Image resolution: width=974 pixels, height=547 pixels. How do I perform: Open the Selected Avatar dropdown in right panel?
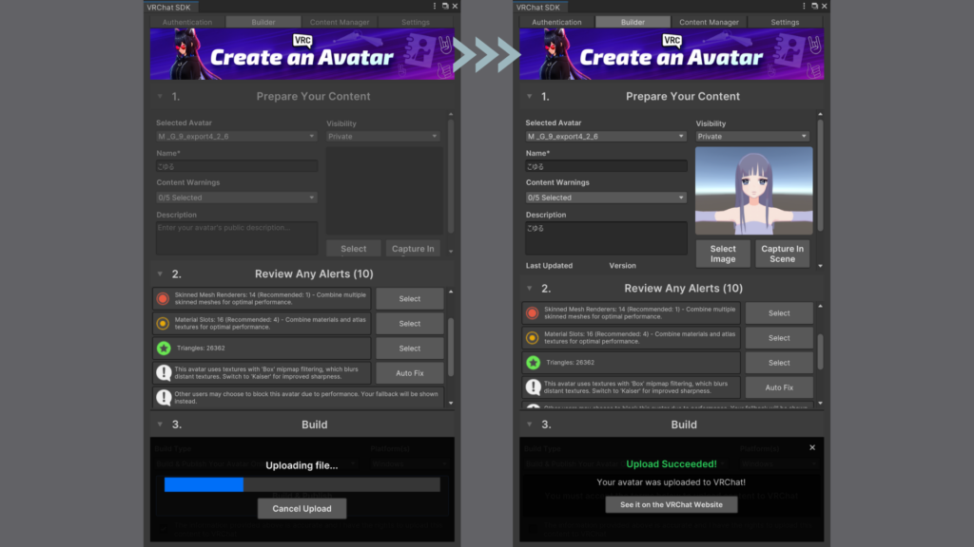pos(606,137)
